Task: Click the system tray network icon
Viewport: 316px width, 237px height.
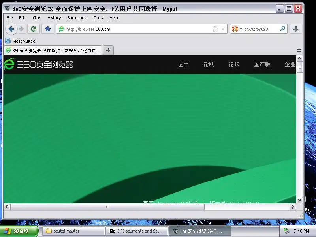Action: pos(286,231)
